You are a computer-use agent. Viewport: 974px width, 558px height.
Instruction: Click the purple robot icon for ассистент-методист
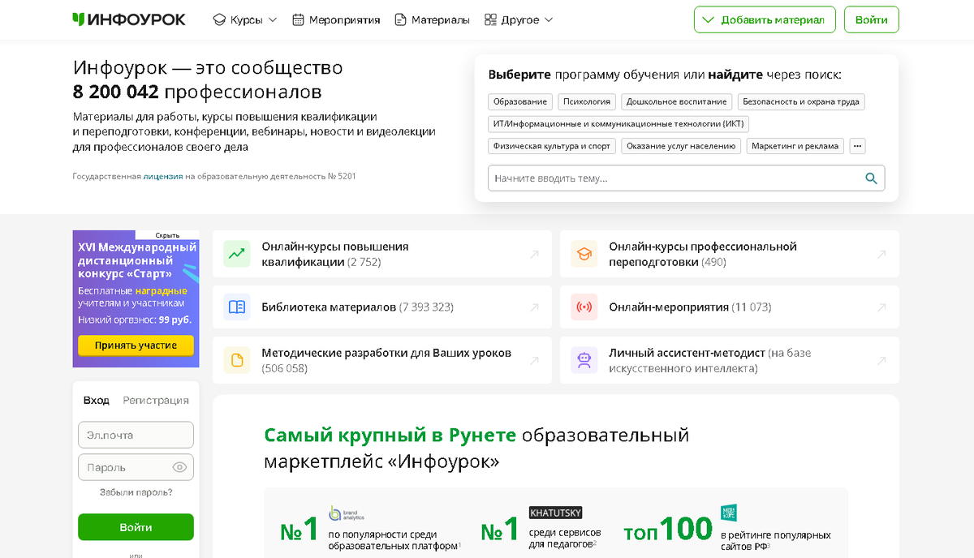[x=584, y=360]
